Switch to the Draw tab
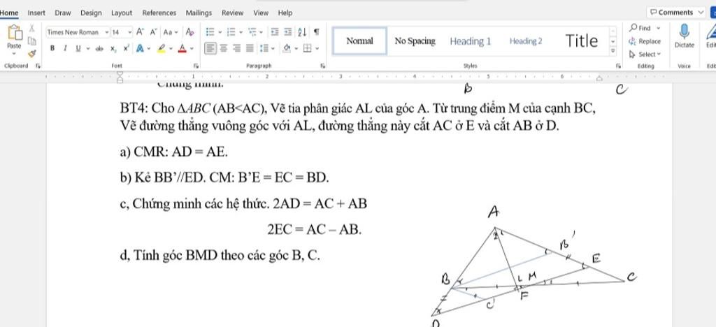The height and width of the screenshot is (327, 716). [x=62, y=13]
